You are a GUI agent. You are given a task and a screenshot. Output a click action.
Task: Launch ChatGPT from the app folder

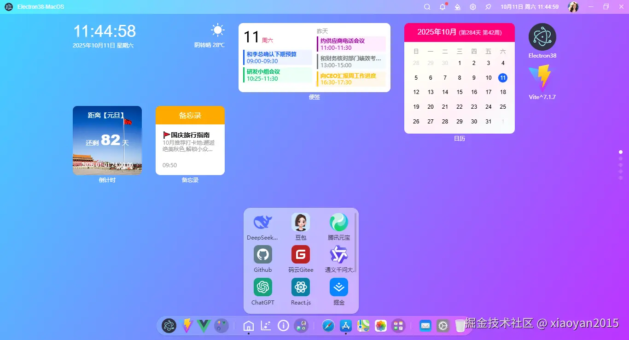pos(263,287)
